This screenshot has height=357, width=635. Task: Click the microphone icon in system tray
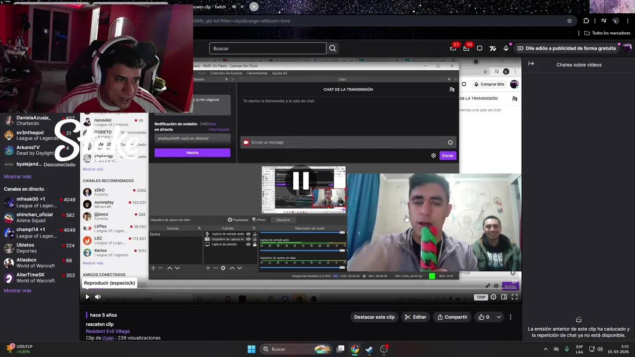point(567,349)
